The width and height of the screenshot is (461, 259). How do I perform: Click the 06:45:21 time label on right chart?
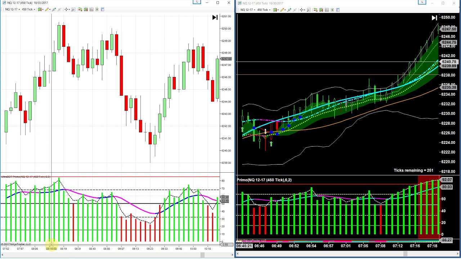pos(244,246)
